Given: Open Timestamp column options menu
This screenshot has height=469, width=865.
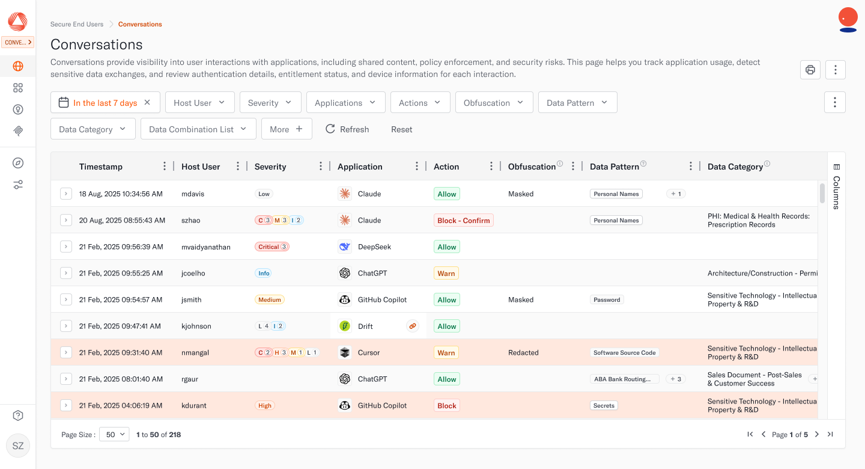Looking at the screenshot, I should 165,167.
